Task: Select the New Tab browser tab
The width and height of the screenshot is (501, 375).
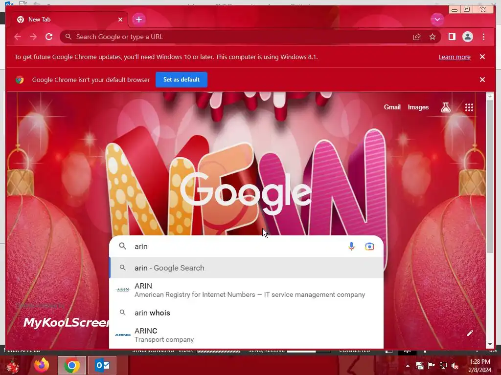Action: 69,20
